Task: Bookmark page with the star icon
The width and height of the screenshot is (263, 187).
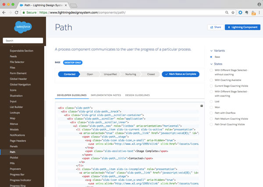Action: (233, 12)
